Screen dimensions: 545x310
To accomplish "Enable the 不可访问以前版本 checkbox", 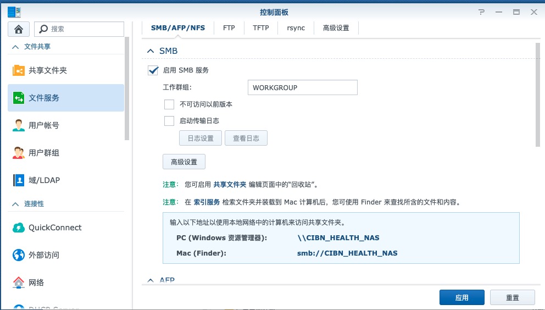I will tap(169, 104).
